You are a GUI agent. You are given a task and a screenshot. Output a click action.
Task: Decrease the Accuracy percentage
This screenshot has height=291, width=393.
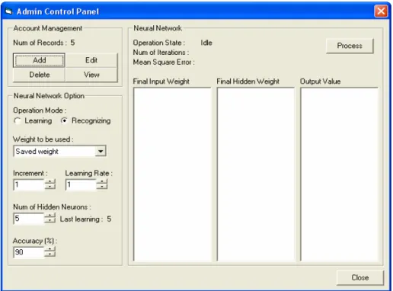point(50,254)
